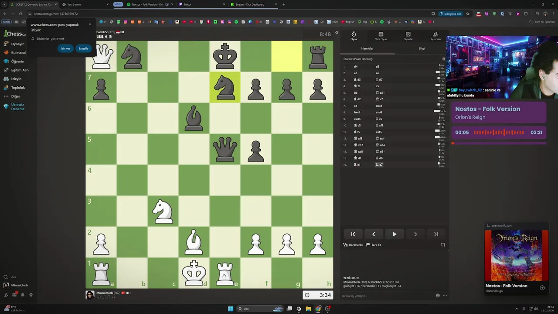Select the white bishop on d2
Screen dimensions: 558x314
point(194,242)
